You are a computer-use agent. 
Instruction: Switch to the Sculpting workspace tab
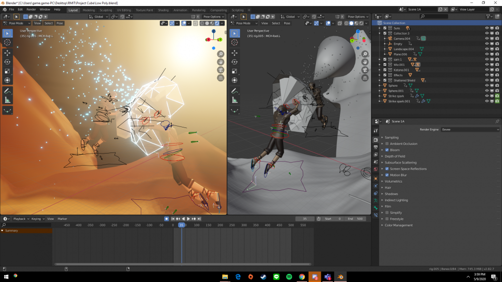(105, 10)
